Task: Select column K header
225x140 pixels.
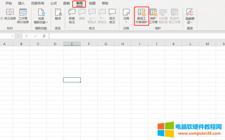Action: (173, 44)
